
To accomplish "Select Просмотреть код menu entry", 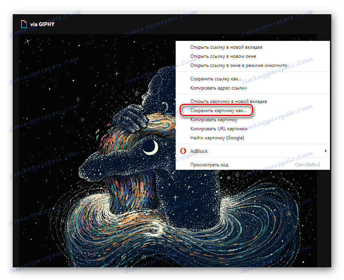I will (253, 165).
